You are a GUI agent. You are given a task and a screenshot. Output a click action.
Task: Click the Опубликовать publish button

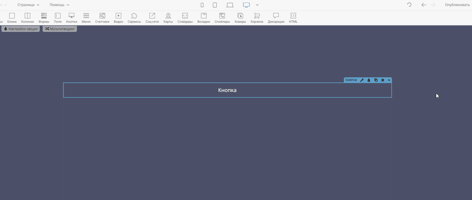point(457,5)
